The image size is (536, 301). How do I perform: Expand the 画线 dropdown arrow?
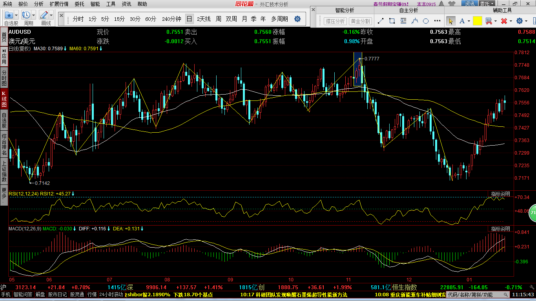pyautogui.click(x=51, y=15)
